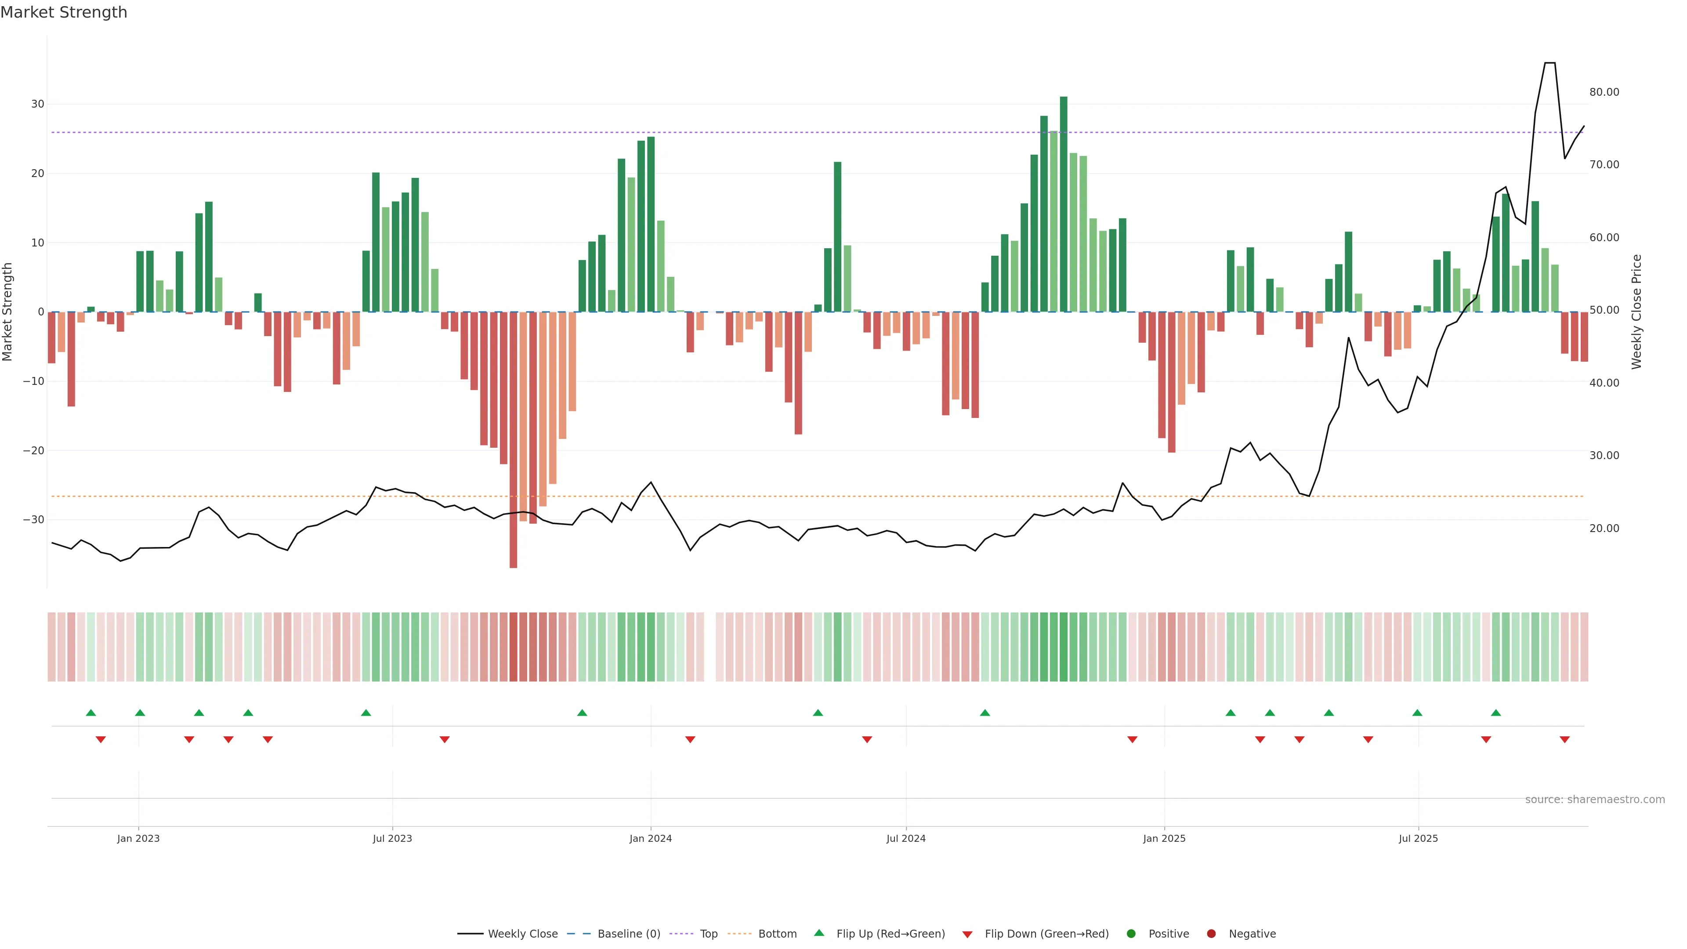The height and width of the screenshot is (949, 1687).
Task: Click the source: sharemaestro.com text
Action: point(1595,800)
